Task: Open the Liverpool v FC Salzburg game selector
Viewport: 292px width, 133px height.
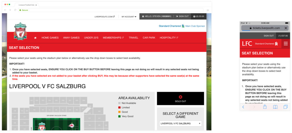Action: pyautogui.click(x=180, y=124)
